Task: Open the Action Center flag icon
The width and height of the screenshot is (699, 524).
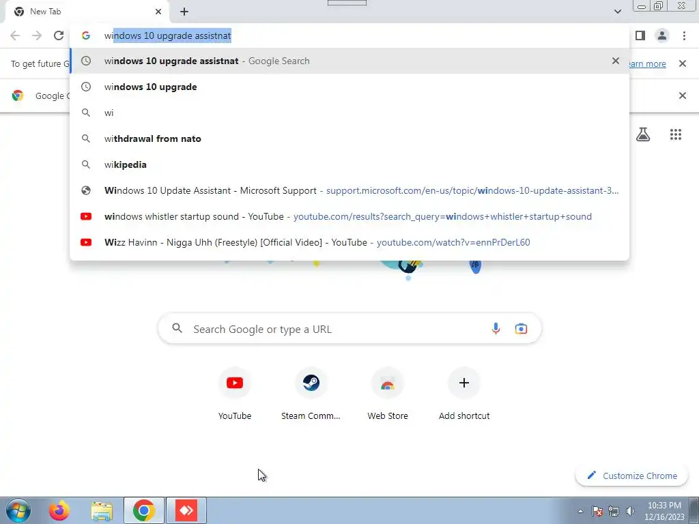Action: (x=597, y=511)
